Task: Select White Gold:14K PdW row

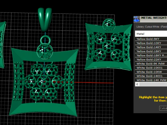Action: tap(151, 80)
